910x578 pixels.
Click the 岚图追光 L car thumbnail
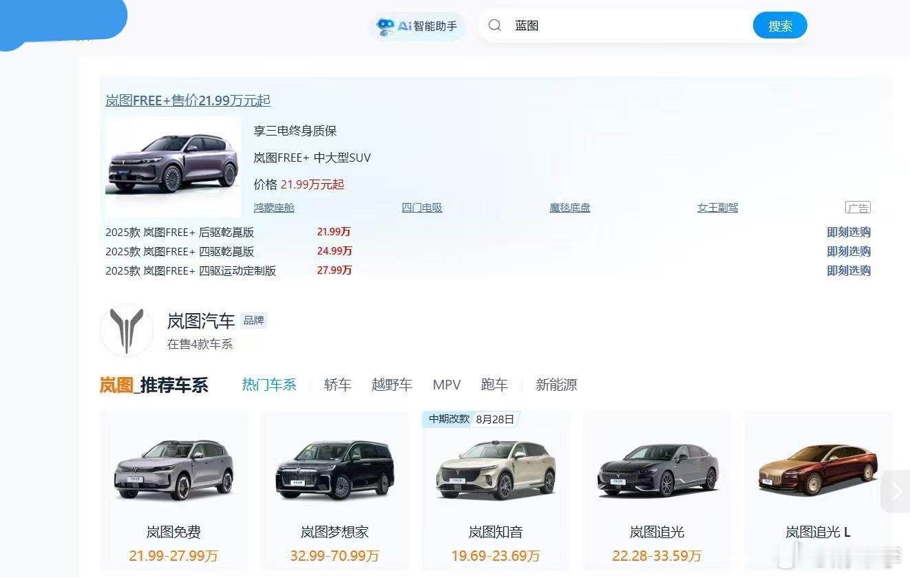coord(818,469)
